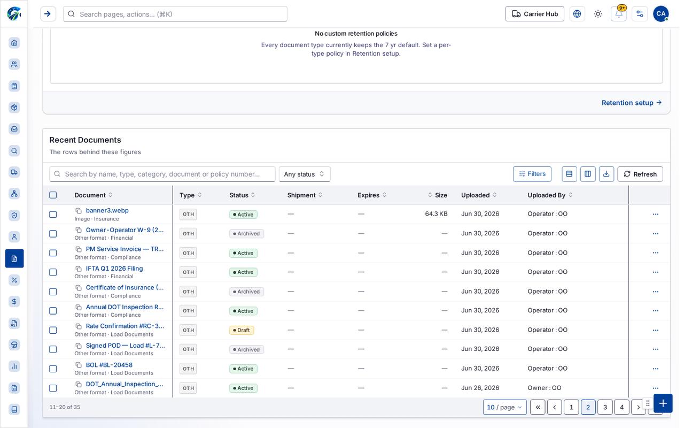Go to page 4 of documents
Viewport: 684px width, 428px height.
pyautogui.click(x=621, y=407)
